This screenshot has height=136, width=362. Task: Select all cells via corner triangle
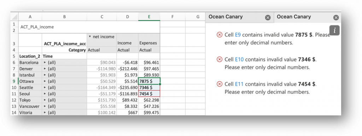pos(14,17)
